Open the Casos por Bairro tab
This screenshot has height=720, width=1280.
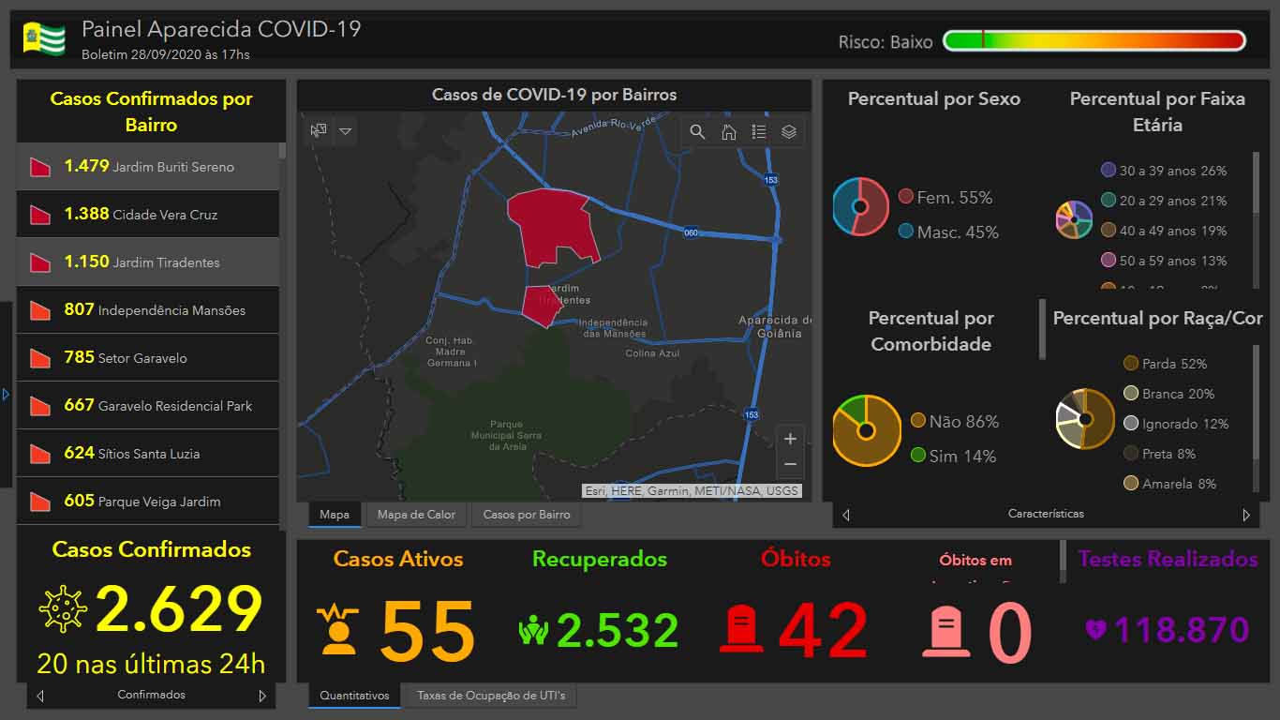pyautogui.click(x=527, y=515)
